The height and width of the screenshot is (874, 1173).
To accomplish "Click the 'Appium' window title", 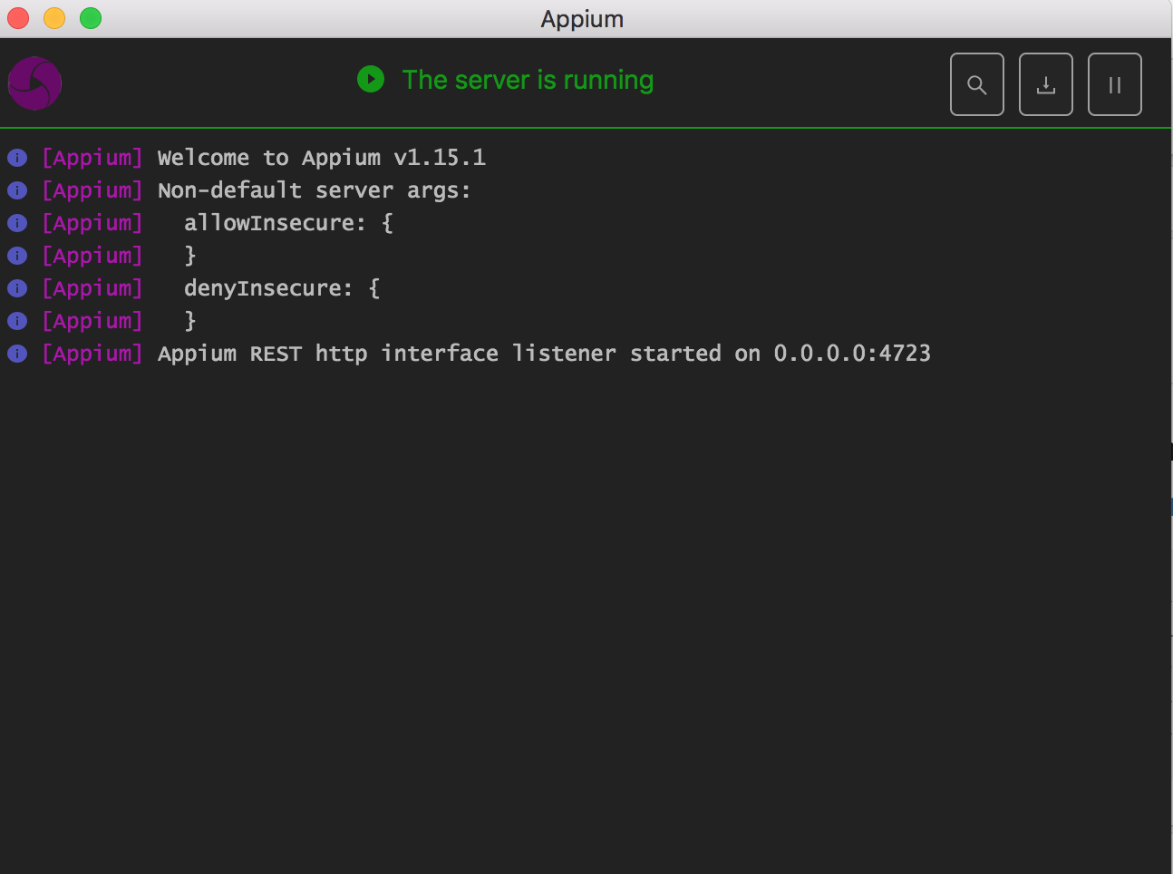I will pyautogui.click(x=582, y=19).
